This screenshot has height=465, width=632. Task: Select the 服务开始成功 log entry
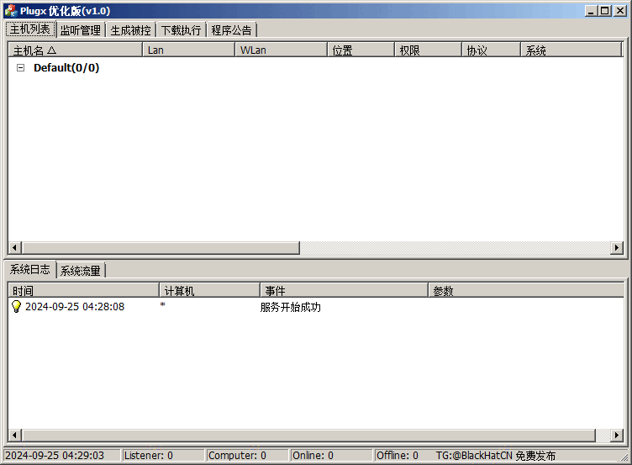coord(290,307)
